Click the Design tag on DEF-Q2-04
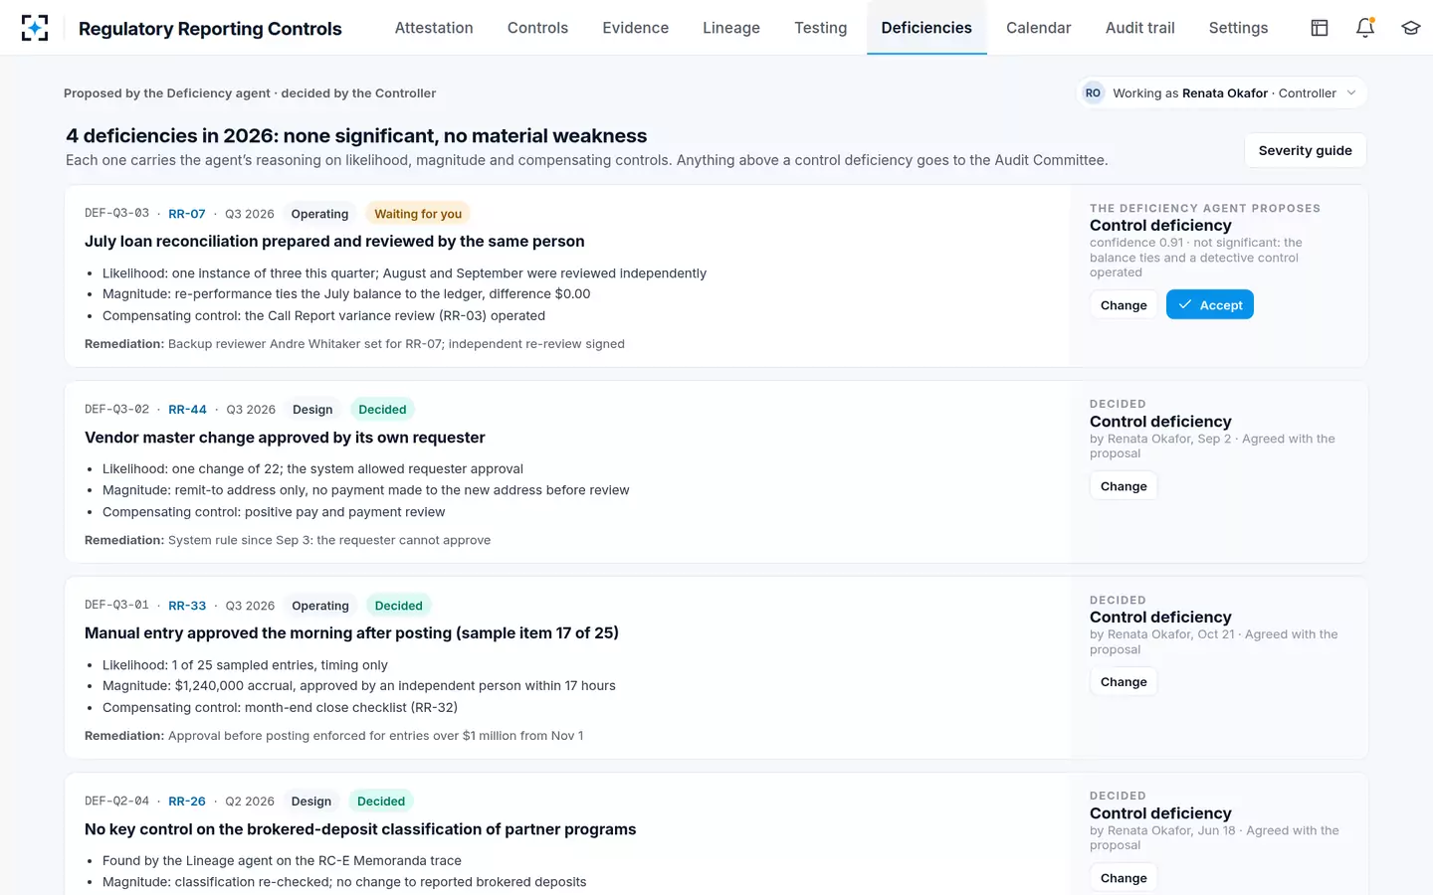Screen dimensions: 1433x895 click(x=311, y=802)
